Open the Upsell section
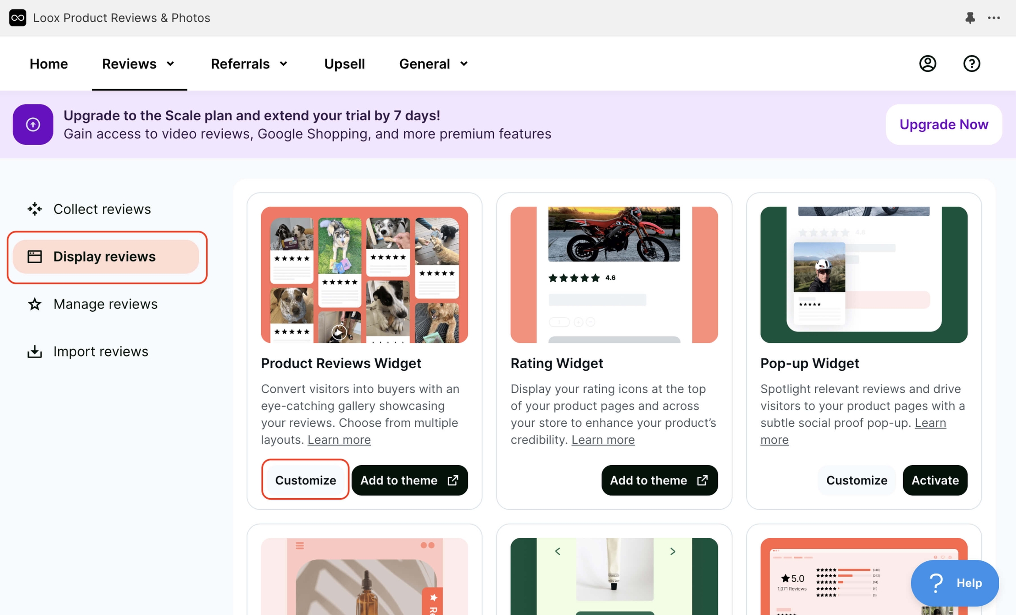Screen dimensions: 1016x615 click(344, 63)
